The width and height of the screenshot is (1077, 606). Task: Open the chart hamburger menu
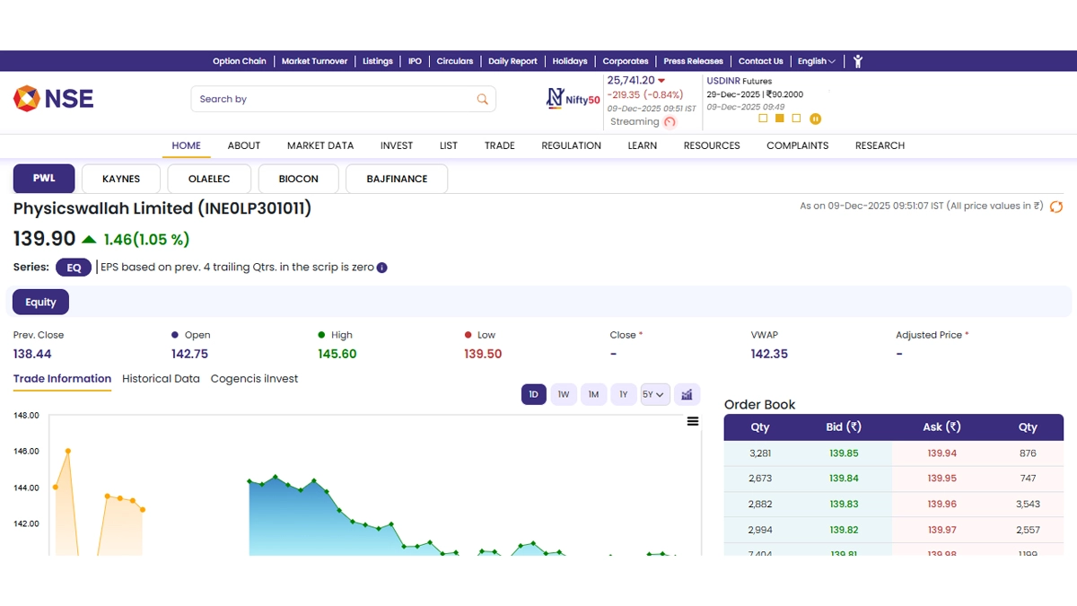point(693,421)
